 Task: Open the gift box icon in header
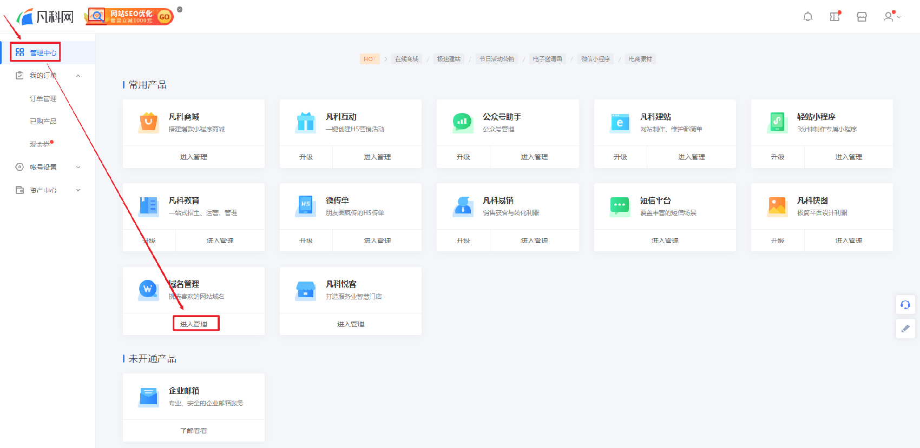[x=835, y=17]
